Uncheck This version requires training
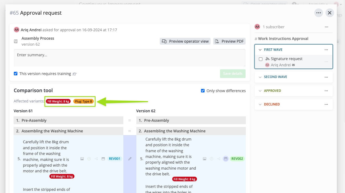The height and width of the screenshot is (193, 345). coord(15,73)
